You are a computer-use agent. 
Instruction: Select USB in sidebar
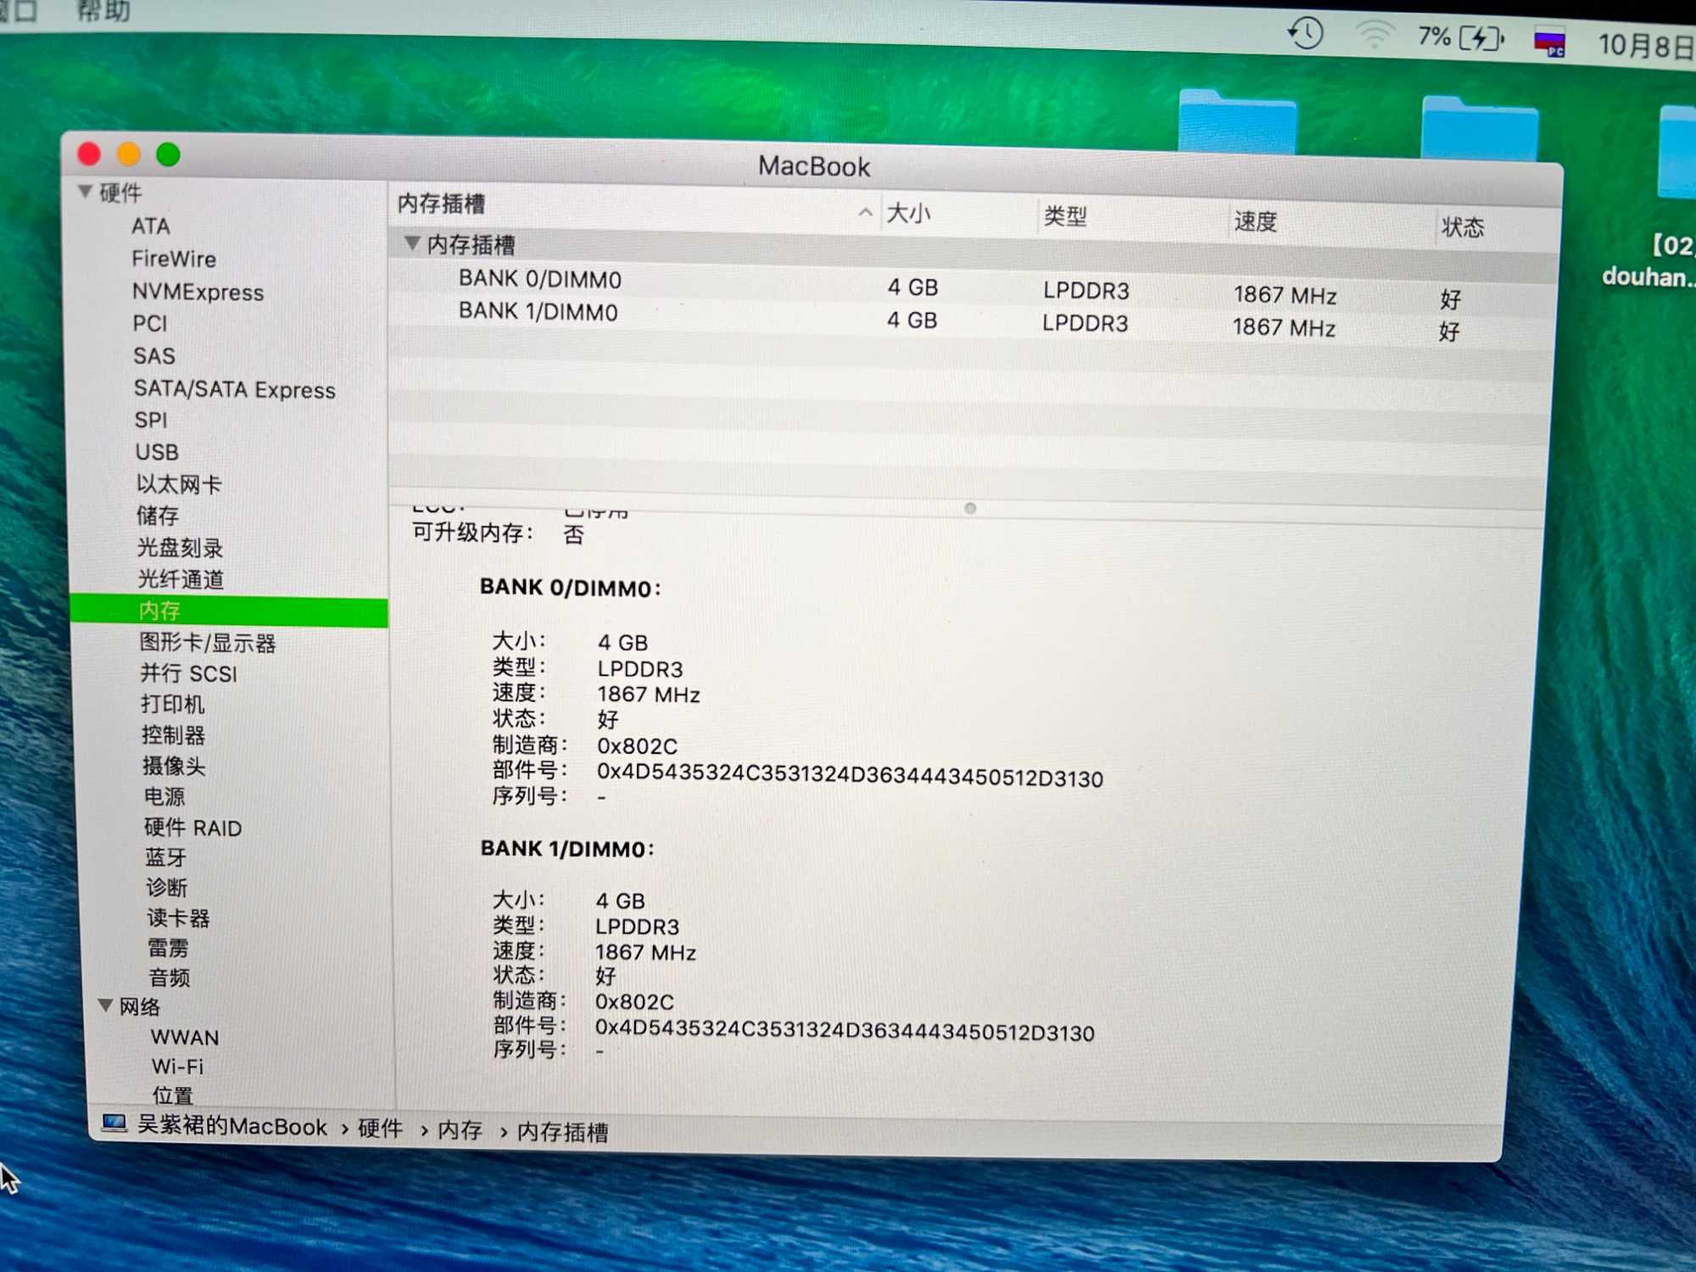point(157,452)
